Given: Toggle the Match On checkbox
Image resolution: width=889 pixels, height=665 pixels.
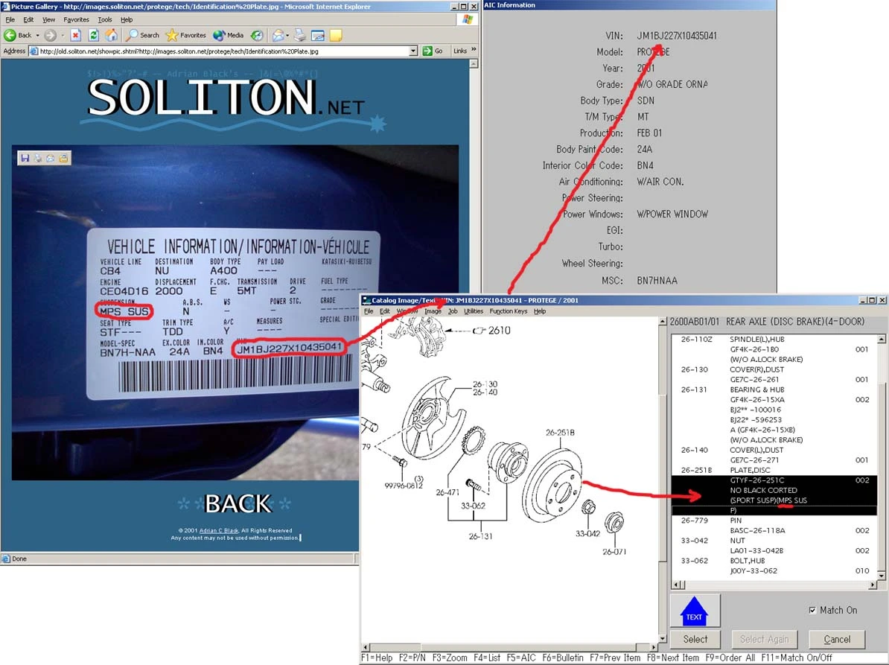Looking at the screenshot, I should [812, 611].
